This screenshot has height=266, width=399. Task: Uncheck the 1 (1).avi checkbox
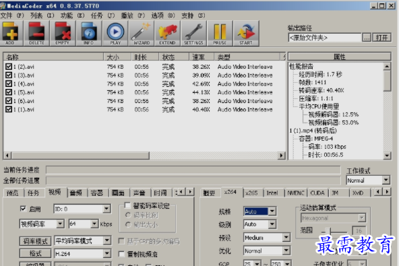[9, 109]
